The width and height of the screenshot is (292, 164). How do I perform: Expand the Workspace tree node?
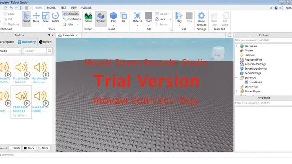(237, 46)
